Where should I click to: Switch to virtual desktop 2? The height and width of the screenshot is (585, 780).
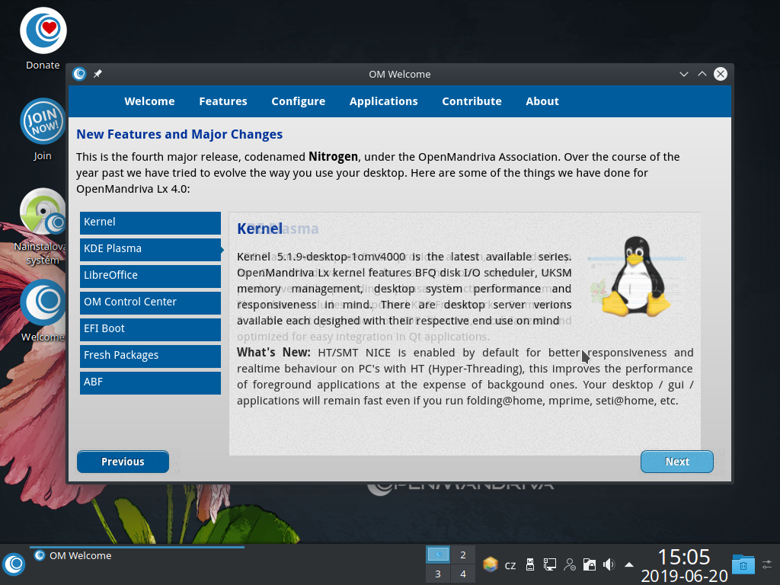coord(462,555)
